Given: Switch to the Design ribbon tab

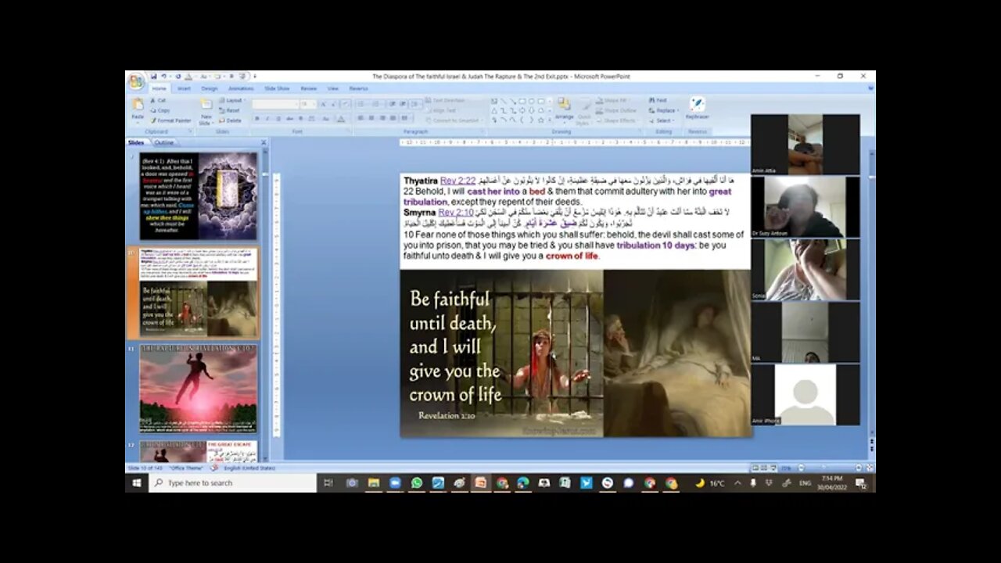Looking at the screenshot, I should (210, 88).
